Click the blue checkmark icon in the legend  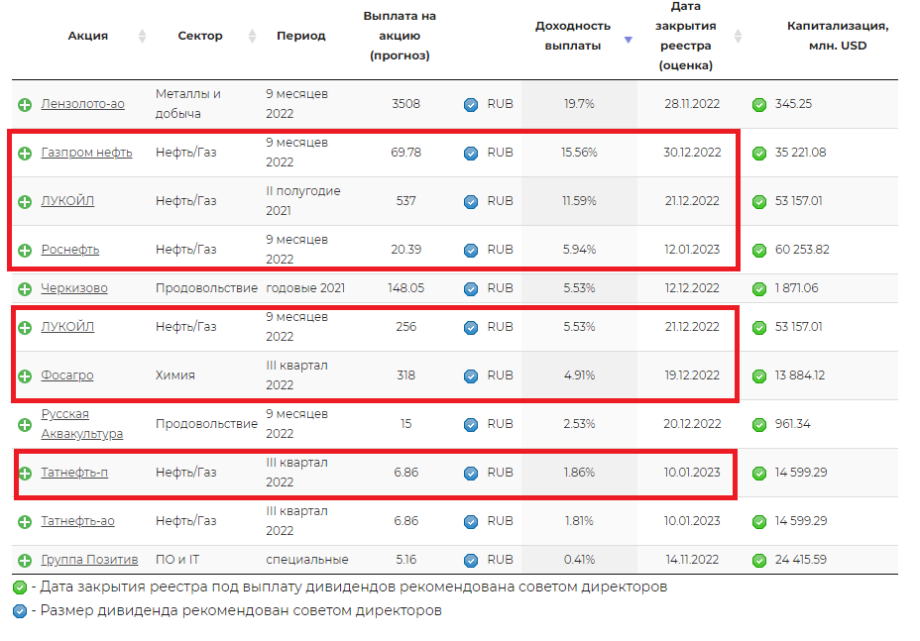pyautogui.click(x=19, y=612)
